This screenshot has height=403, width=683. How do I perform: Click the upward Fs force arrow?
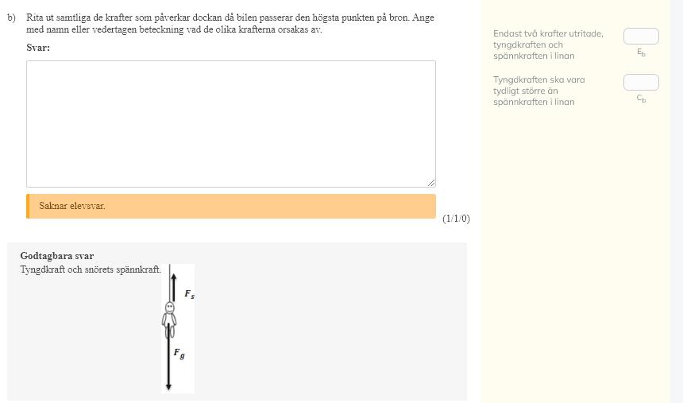(171, 283)
